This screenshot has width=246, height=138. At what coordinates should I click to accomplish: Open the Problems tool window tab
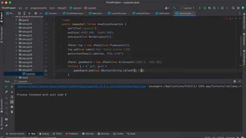pyautogui.click(x=72, y=134)
